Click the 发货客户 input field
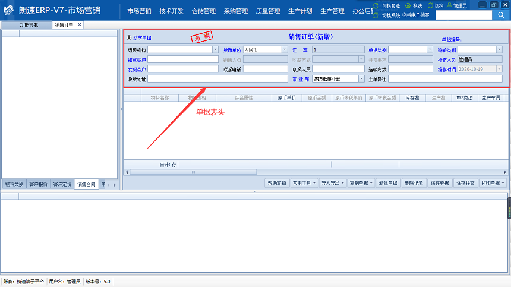Viewport: 511px width, 287px height. pyautogui.click(x=183, y=69)
